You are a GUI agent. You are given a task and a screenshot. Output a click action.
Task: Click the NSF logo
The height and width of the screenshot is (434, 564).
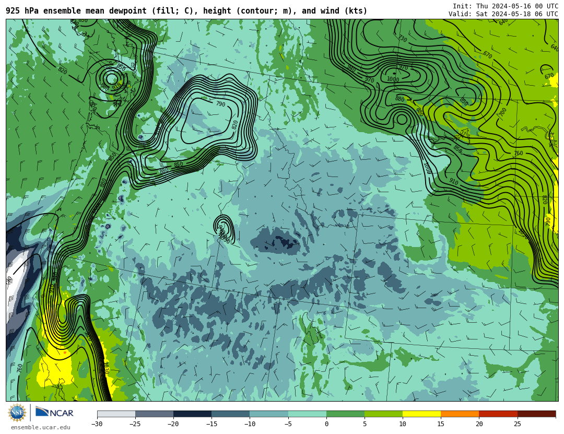click(x=18, y=413)
